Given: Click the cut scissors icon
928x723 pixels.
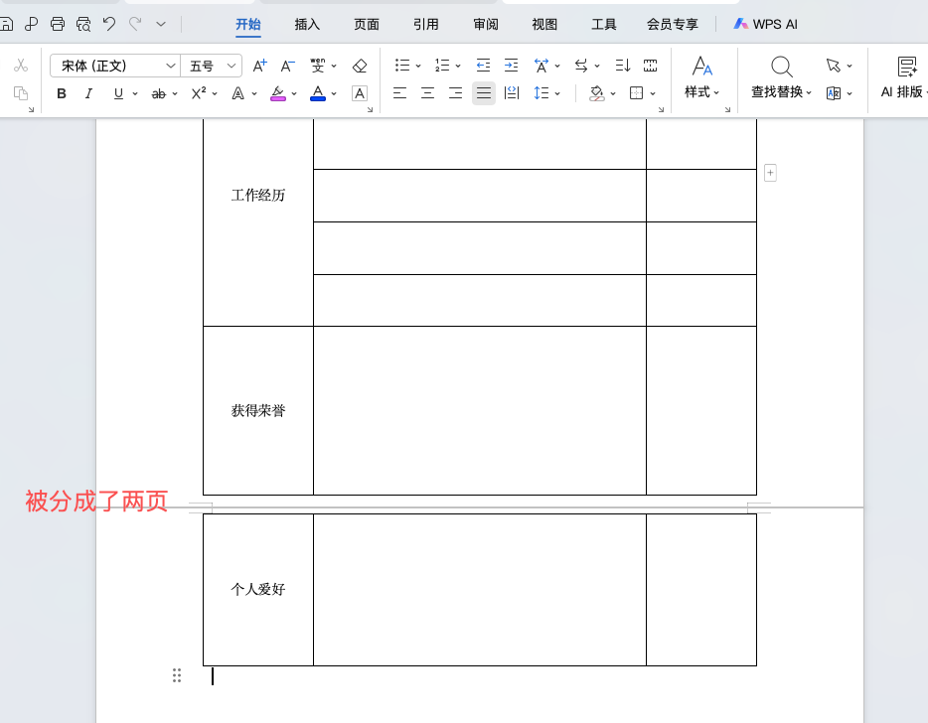Looking at the screenshot, I should coord(21,66).
